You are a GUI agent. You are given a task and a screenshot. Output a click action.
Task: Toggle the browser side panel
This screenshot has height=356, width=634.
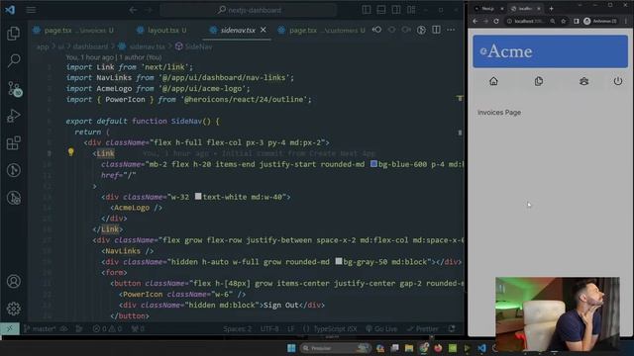pyautogui.click(x=577, y=21)
